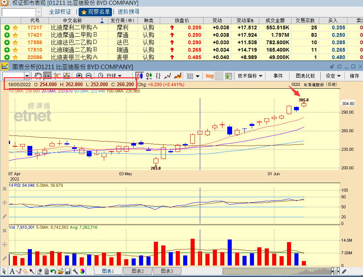Image resolution: width=363 pixels, height=277 pixels.
Task: Click the move icon of volume panel
Action: 4,245
